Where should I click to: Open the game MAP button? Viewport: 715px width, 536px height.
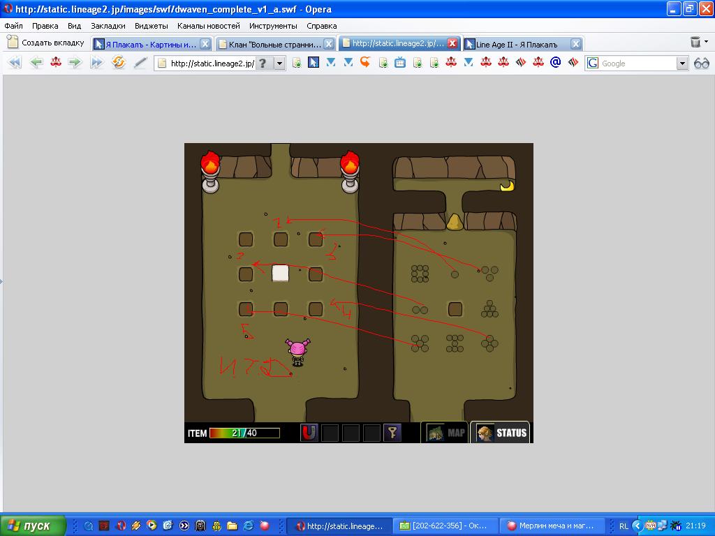coord(445,433)
